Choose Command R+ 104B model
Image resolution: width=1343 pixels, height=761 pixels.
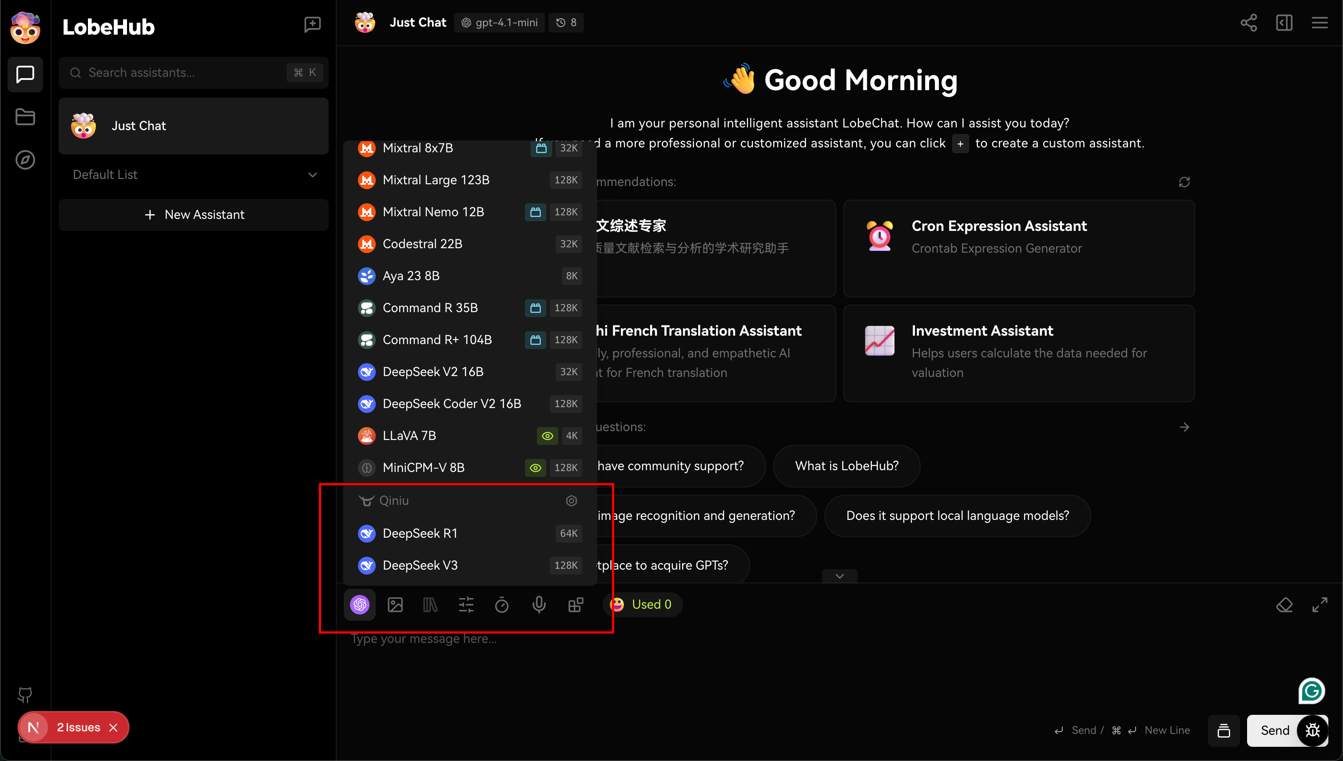pos(469,340)
